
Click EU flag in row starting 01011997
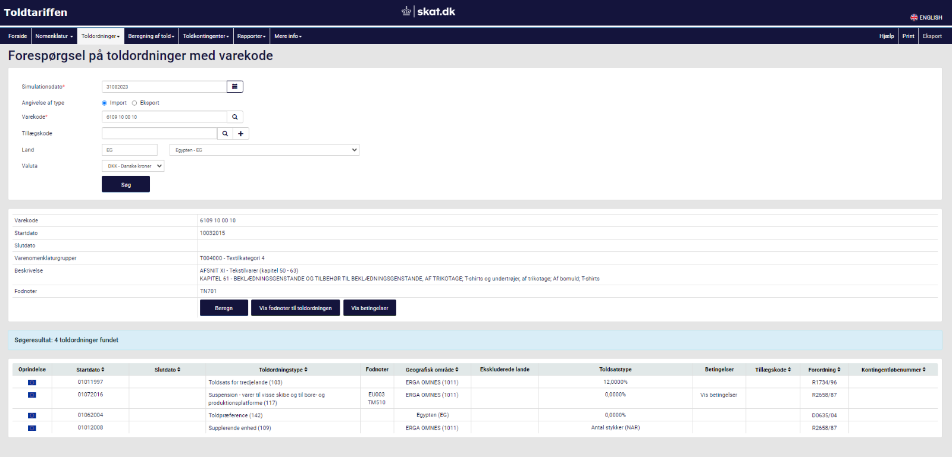tap(32, 383)
